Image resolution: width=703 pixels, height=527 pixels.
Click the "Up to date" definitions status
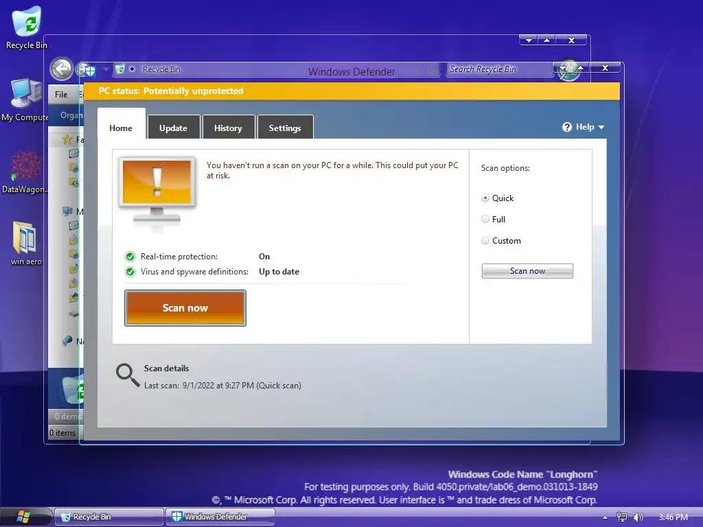(x=279, y=272)
